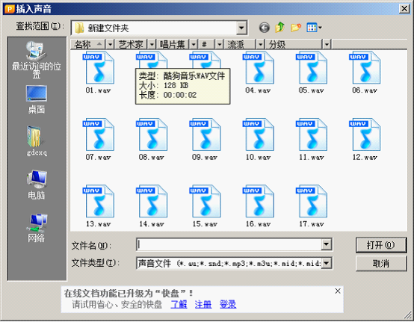Viewport: 414px width, 322px height.
Task: Expand the 查找范围 folder dropdown
Action: point(241,28)
